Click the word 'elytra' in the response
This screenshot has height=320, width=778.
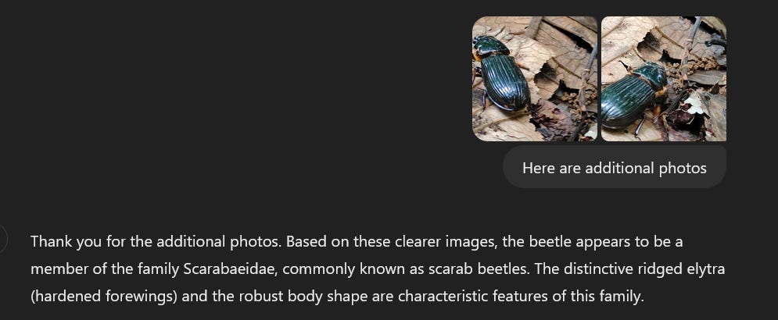coord(707,269)
